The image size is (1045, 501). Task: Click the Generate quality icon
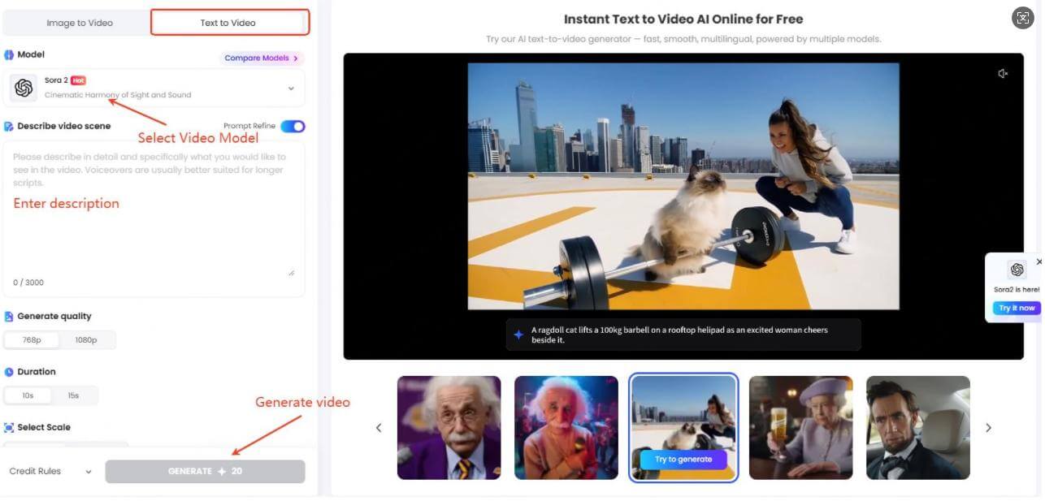coord(8,316)
